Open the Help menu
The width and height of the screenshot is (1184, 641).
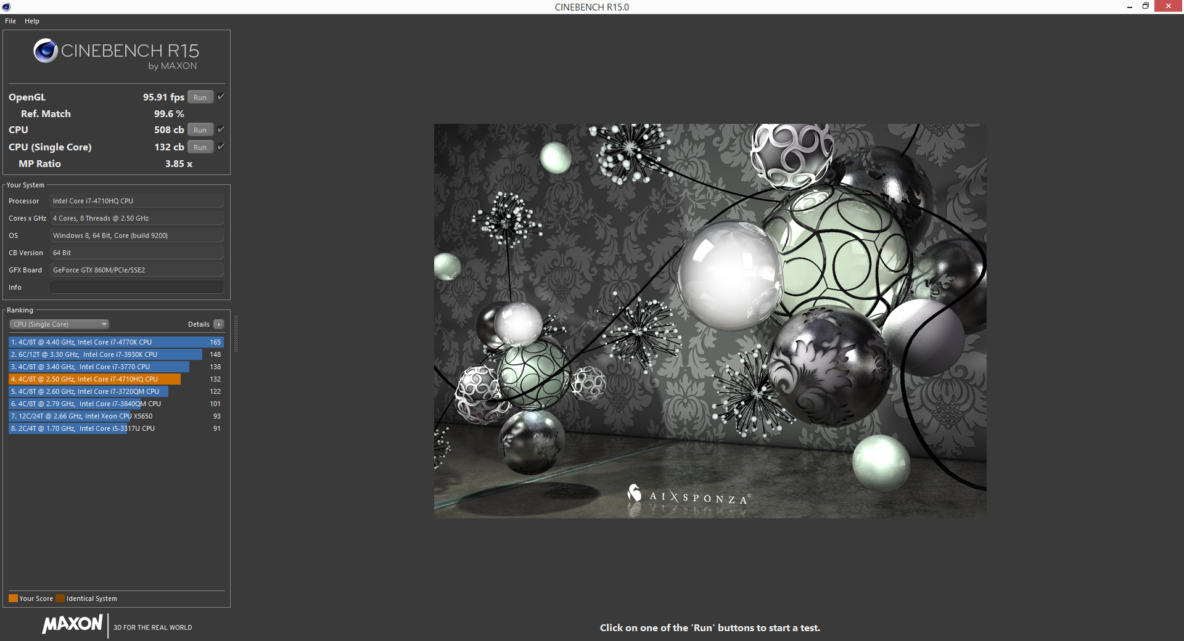click(32, 21)
